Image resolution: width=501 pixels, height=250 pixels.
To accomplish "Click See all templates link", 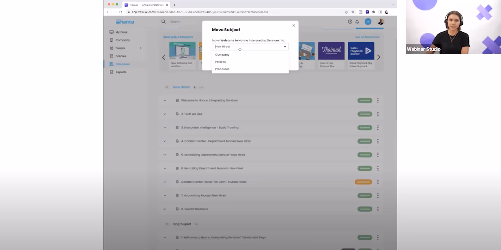I will pos(367,37).
